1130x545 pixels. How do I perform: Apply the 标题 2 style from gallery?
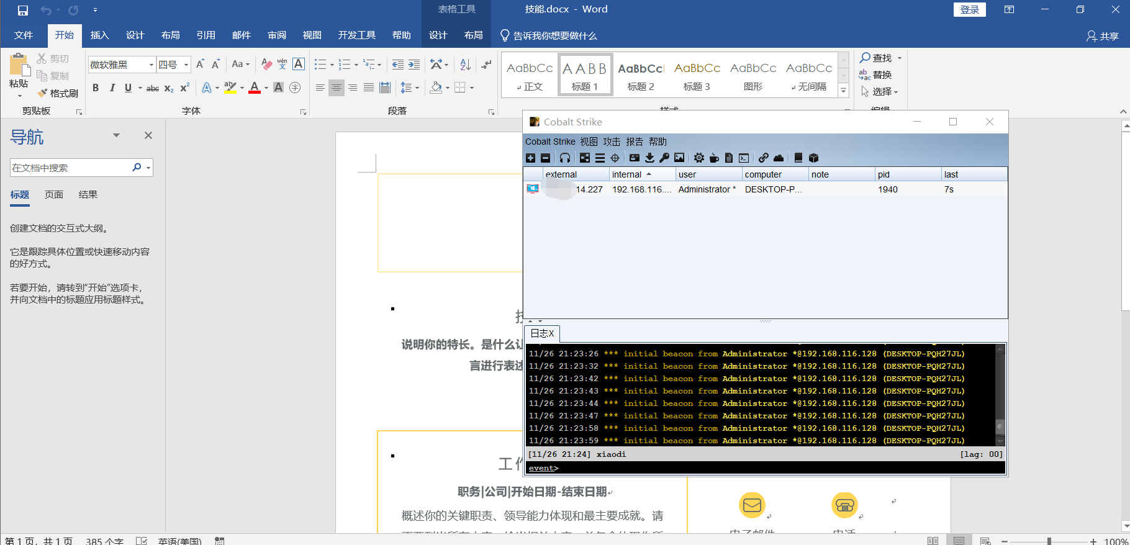click(641, 76)
